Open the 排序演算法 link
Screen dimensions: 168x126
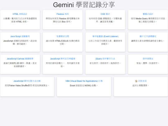pos(148,59)
